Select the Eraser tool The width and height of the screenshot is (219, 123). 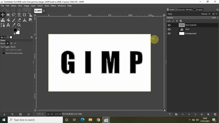click(x=19, y=20)
